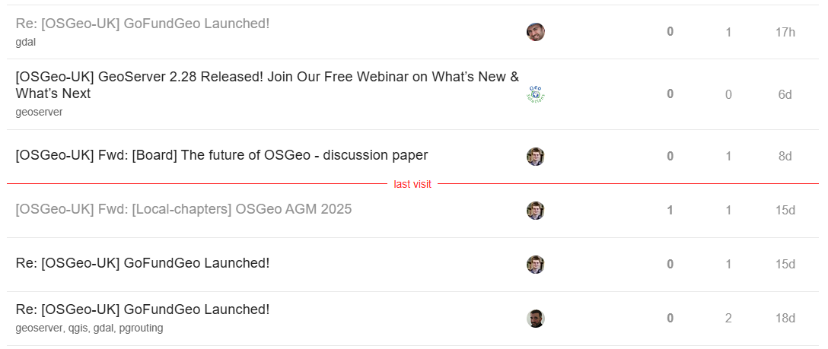Screen dimensions: 828x349
Task: Click the 18d activity date
Action: coord(785,319)
